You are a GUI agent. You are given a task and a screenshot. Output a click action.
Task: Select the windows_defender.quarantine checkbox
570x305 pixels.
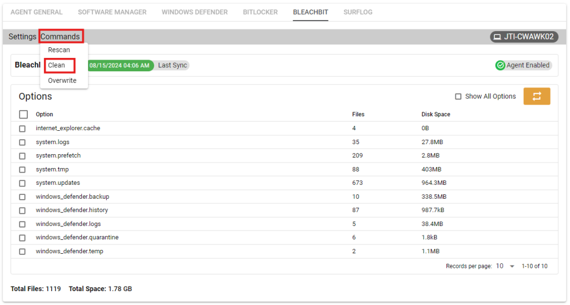(x=22, y=238)
